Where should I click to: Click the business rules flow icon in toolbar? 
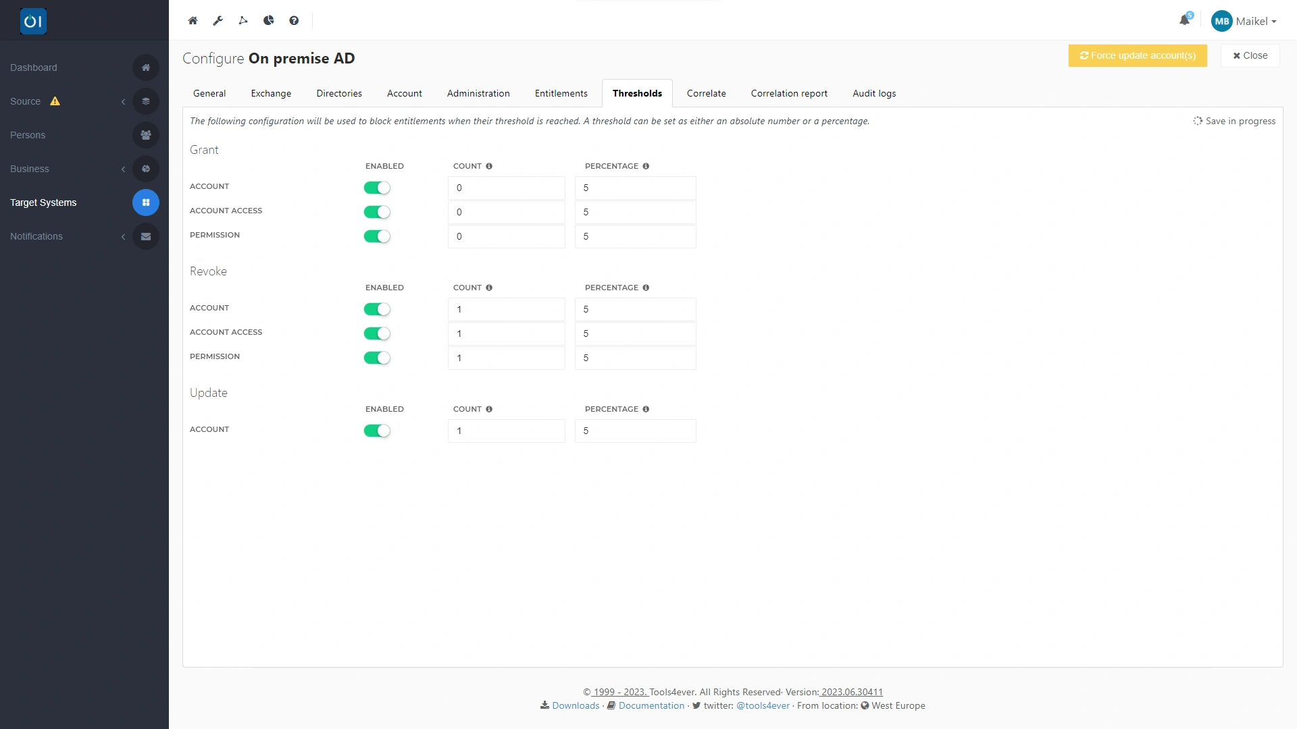[243, 20]
